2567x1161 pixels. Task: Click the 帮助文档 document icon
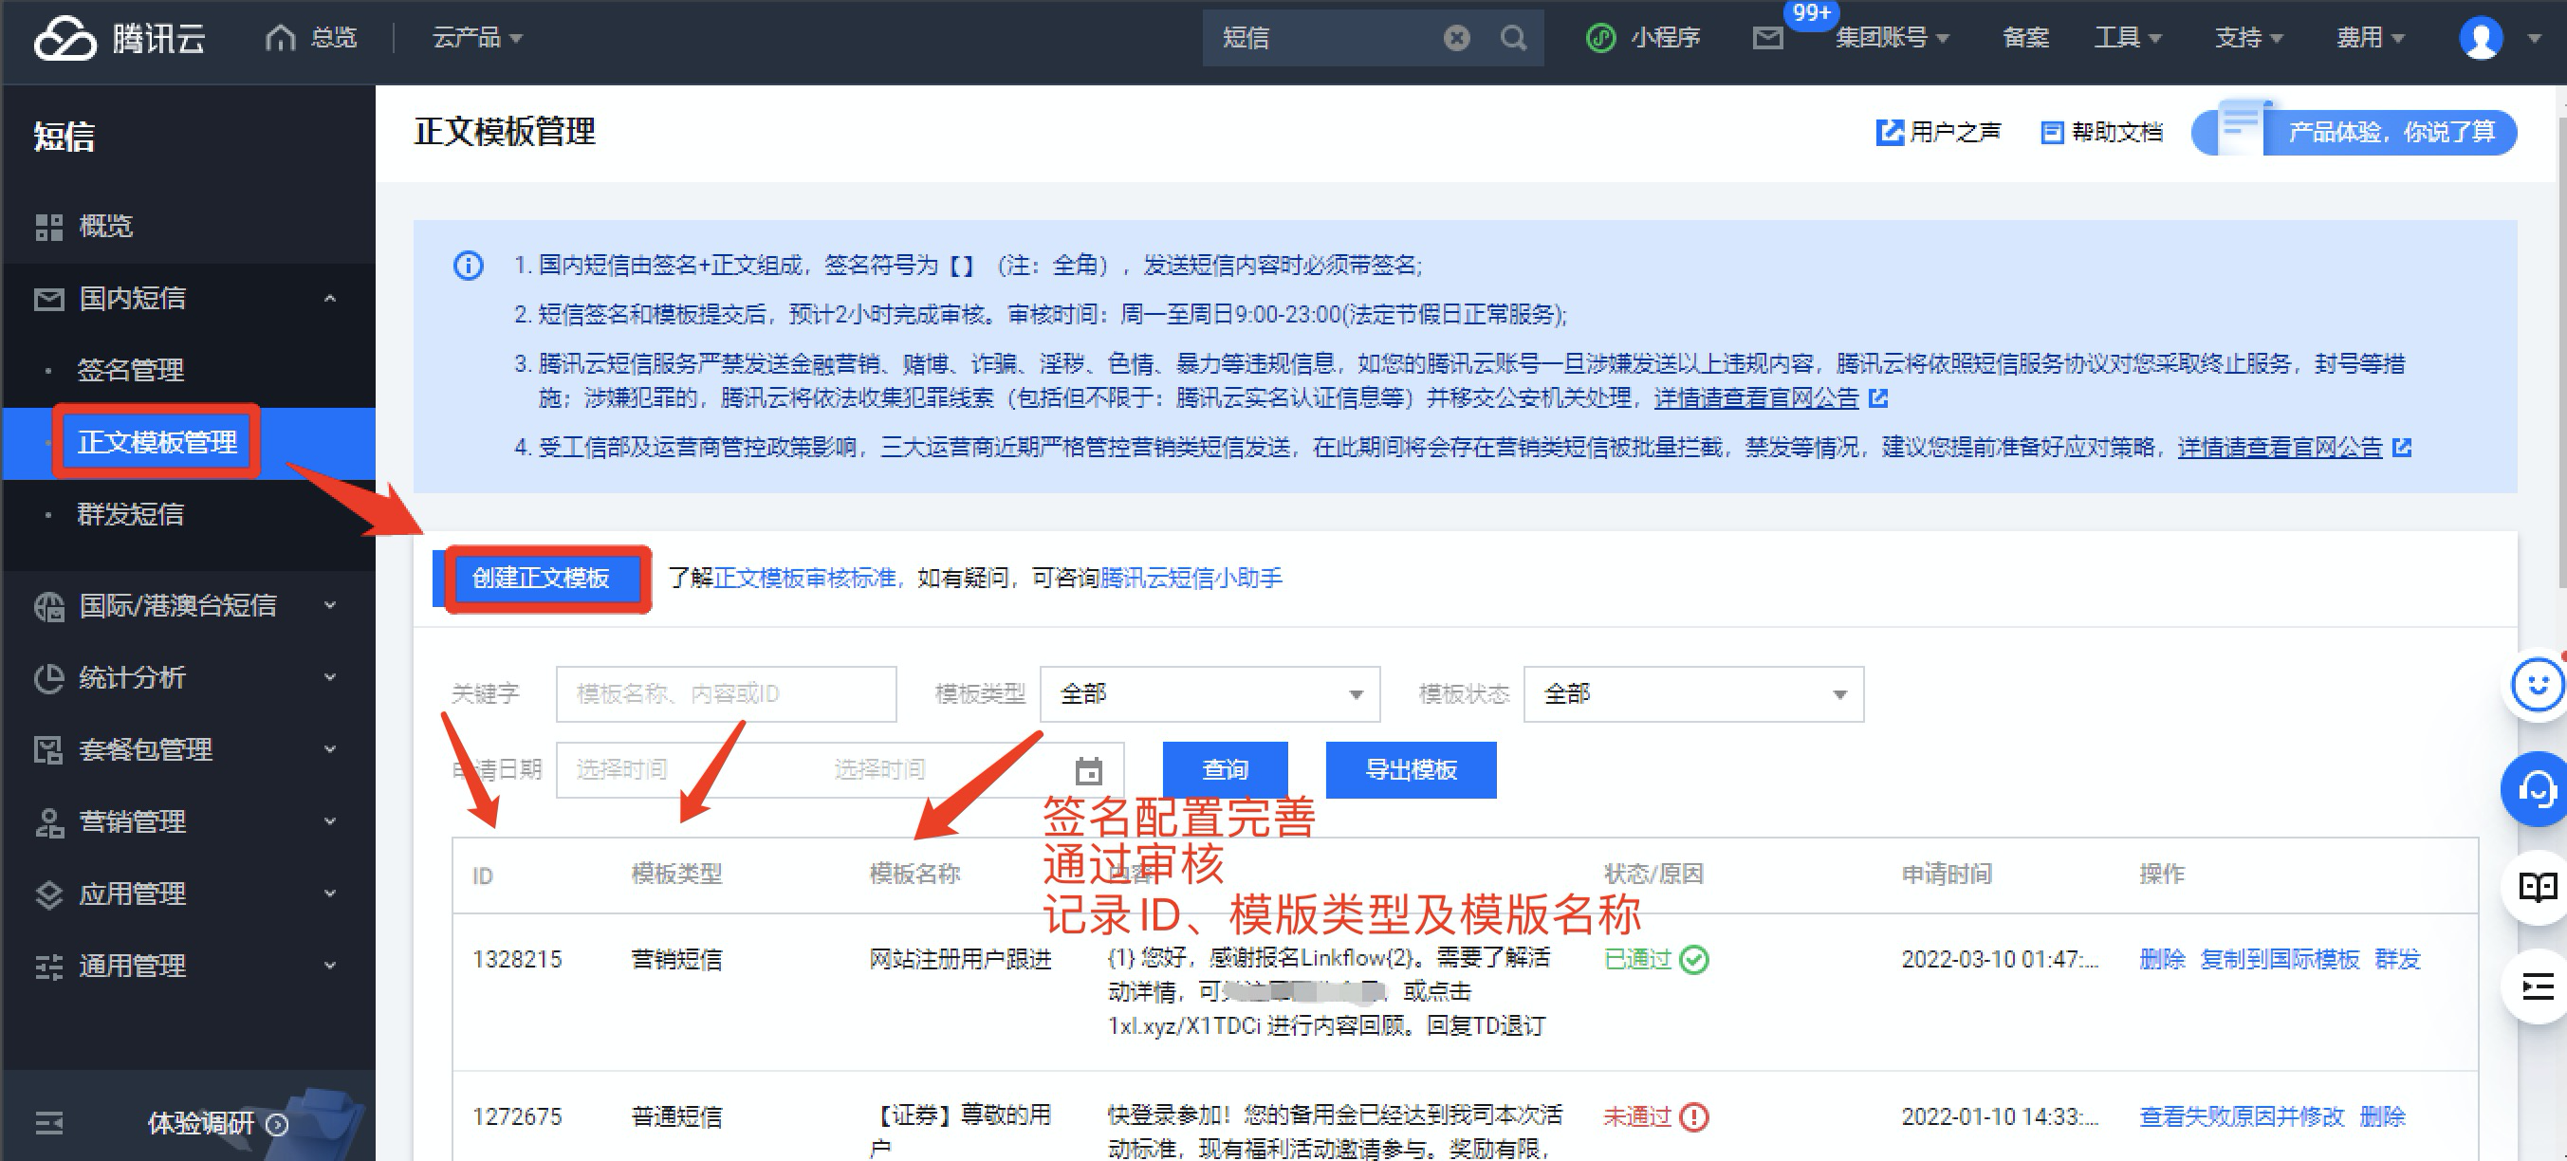click(2052, 132)
